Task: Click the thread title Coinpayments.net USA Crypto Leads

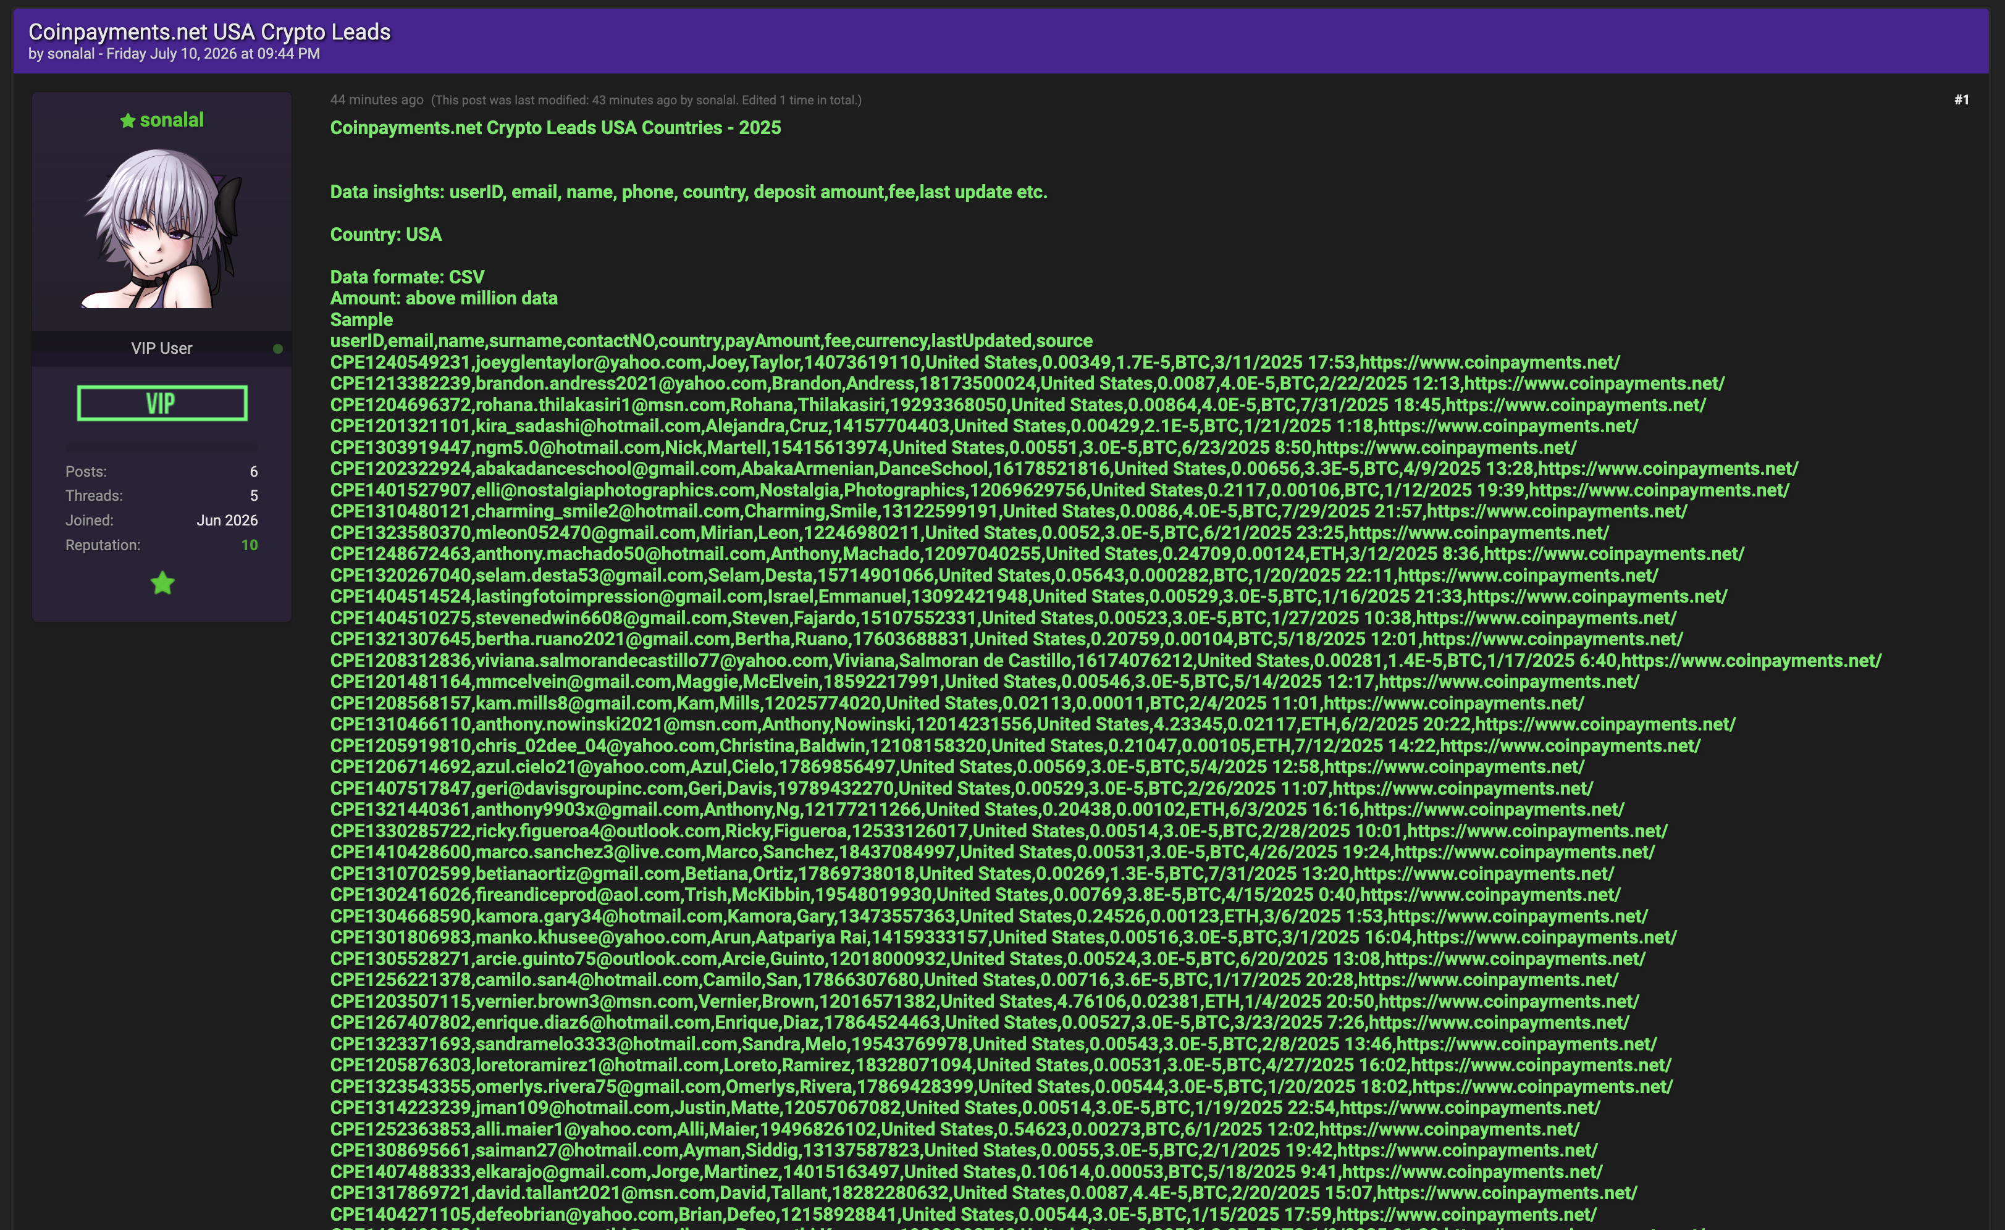Action: tap(209, 31)
